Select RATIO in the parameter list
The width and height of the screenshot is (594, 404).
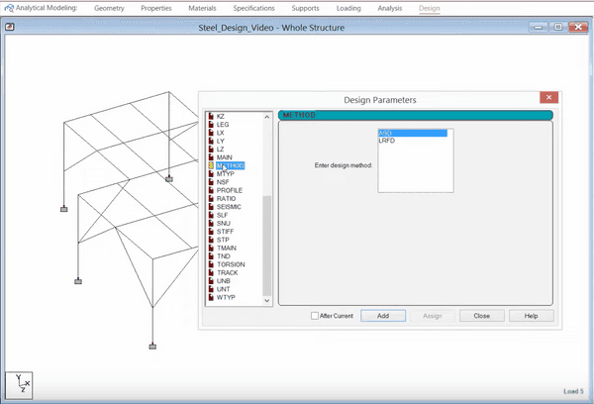coord(226,199)
